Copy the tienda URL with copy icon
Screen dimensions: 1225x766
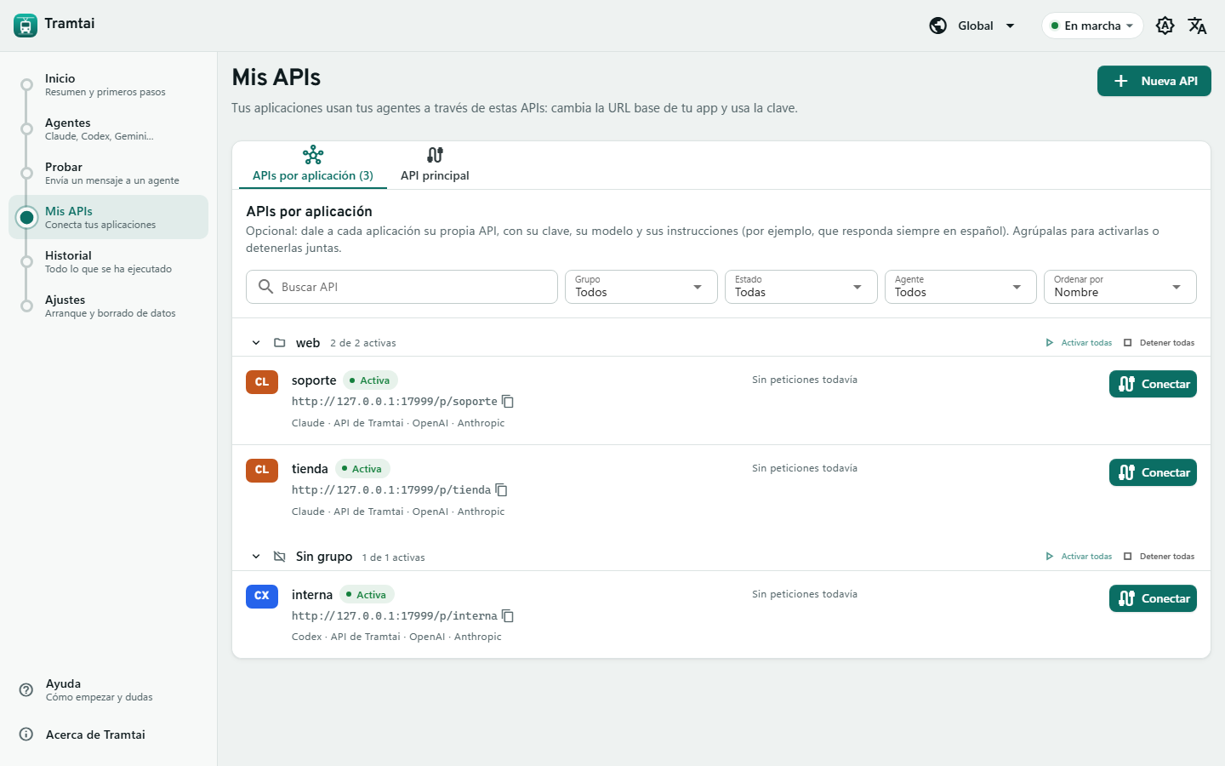point(501,489)
